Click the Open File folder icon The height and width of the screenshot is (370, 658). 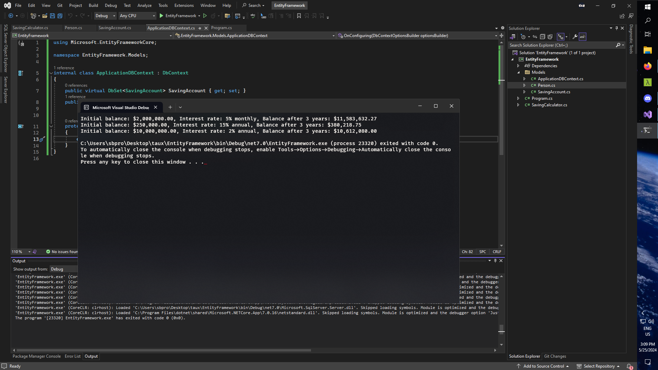coord(45,16)
